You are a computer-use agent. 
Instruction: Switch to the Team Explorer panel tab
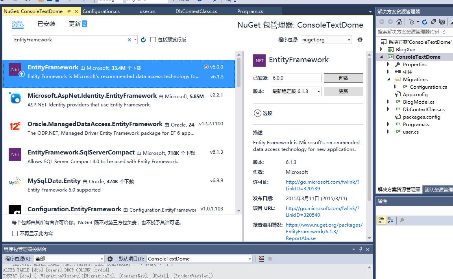[438, 190]
